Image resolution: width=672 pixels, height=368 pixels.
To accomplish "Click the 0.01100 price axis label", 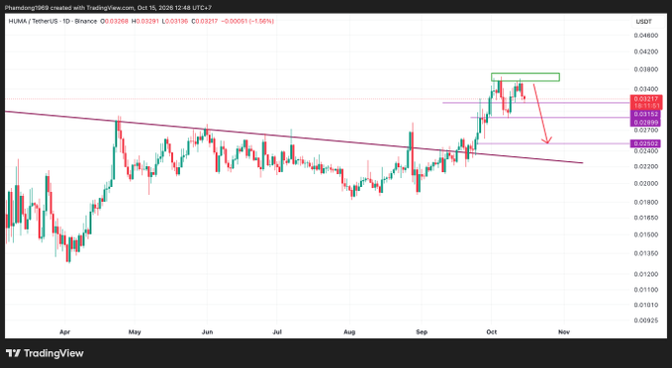I will coord(646,290).
